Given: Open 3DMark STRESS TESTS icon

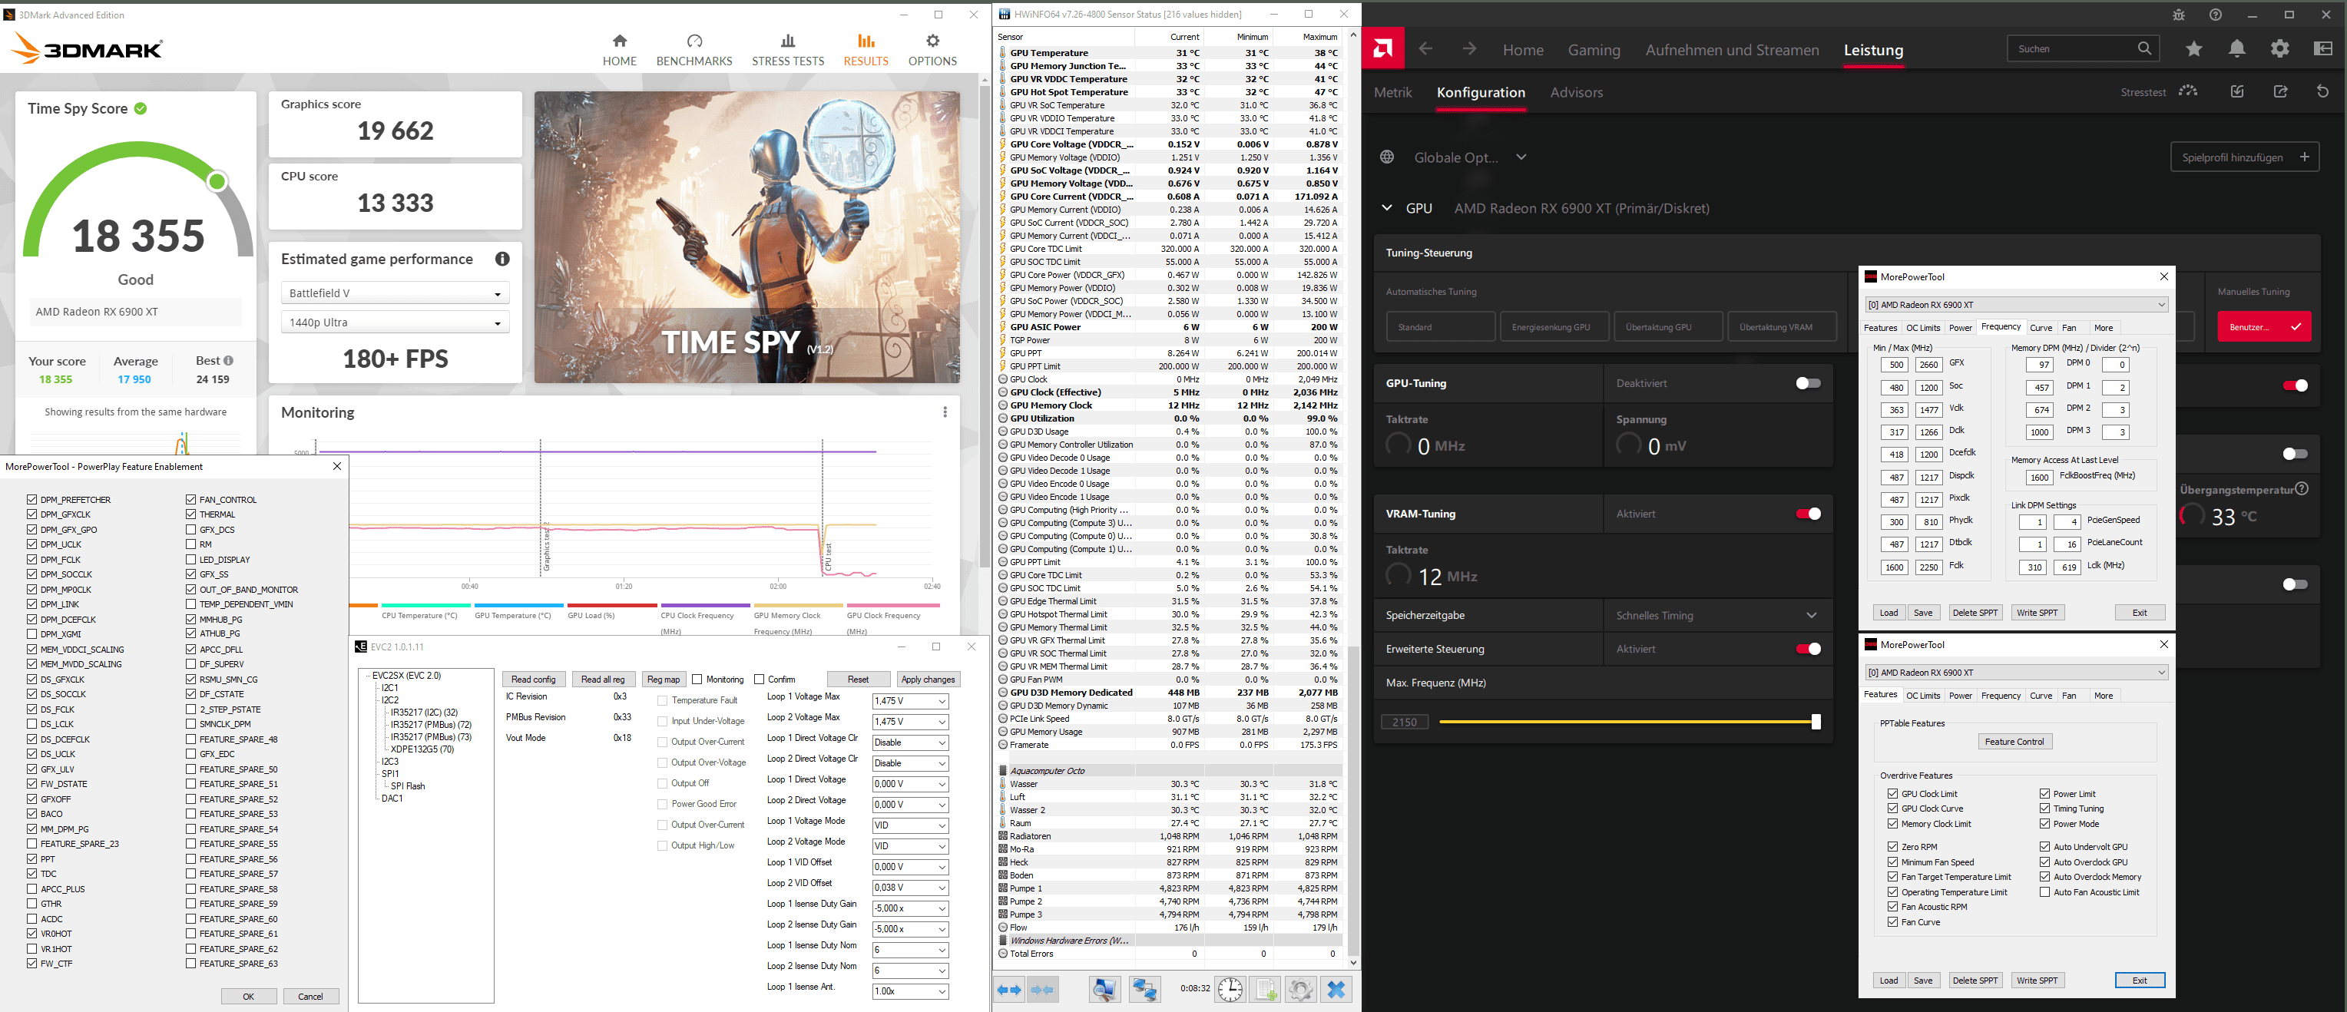Looking at the screenshot, I should (788, 41).
